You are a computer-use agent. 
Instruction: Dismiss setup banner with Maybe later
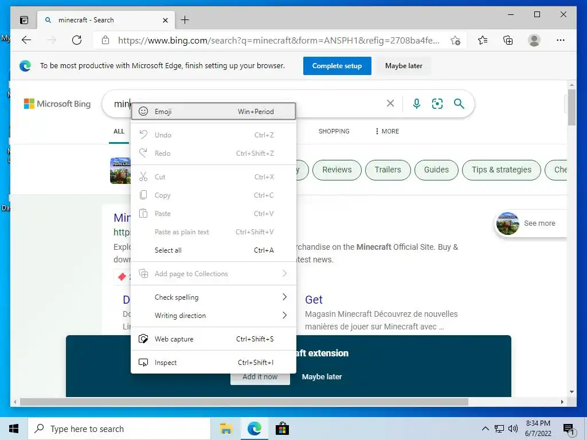[x=404, y=66]
